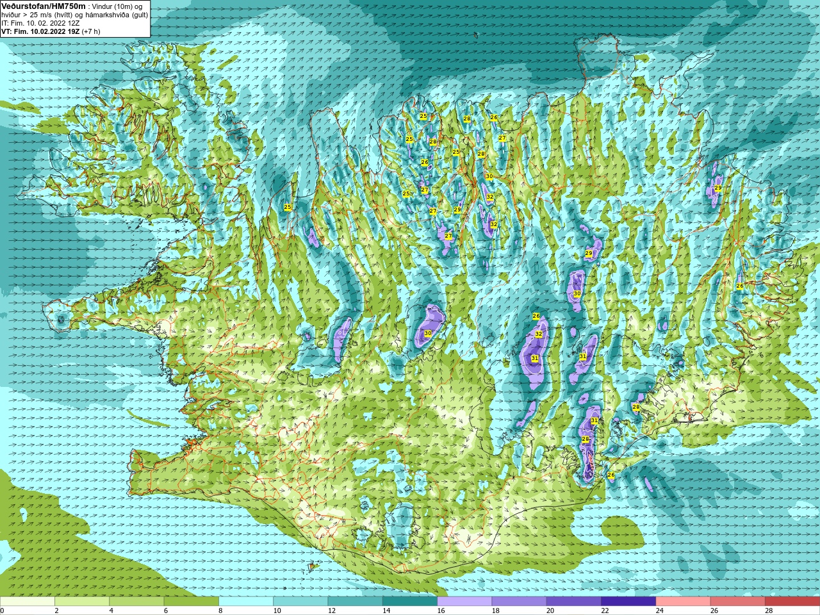
Task: Select the 26–28 m/s salmon legend swatch
Action: click(x=738, y=602)
